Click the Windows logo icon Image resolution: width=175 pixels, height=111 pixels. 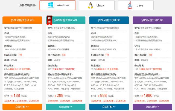[51, 5]
